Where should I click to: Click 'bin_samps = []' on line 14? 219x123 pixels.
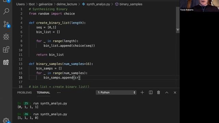coord(49,68)
